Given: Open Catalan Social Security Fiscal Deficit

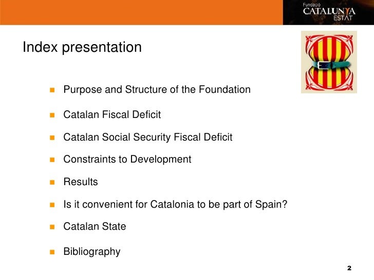Looking at the screenshot, I should pos(148,137).
